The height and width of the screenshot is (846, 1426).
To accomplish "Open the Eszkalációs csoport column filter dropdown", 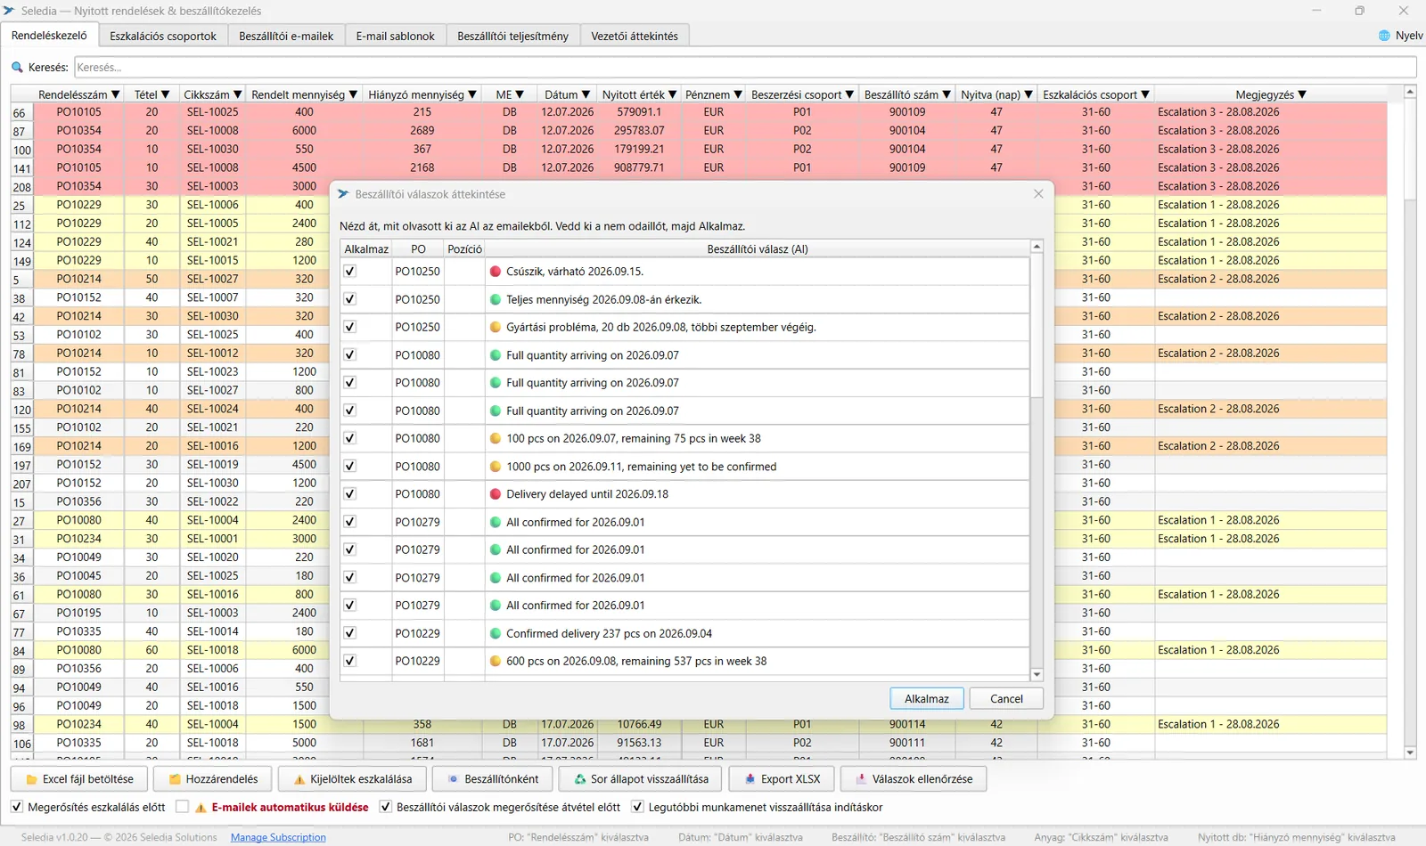I will (x=1145, y=94).
